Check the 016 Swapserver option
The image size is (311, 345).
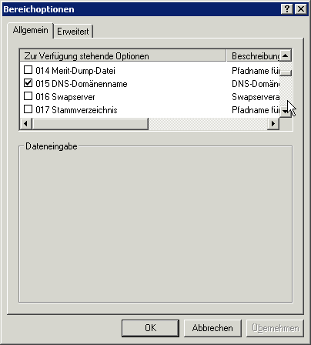click(28, 96)
